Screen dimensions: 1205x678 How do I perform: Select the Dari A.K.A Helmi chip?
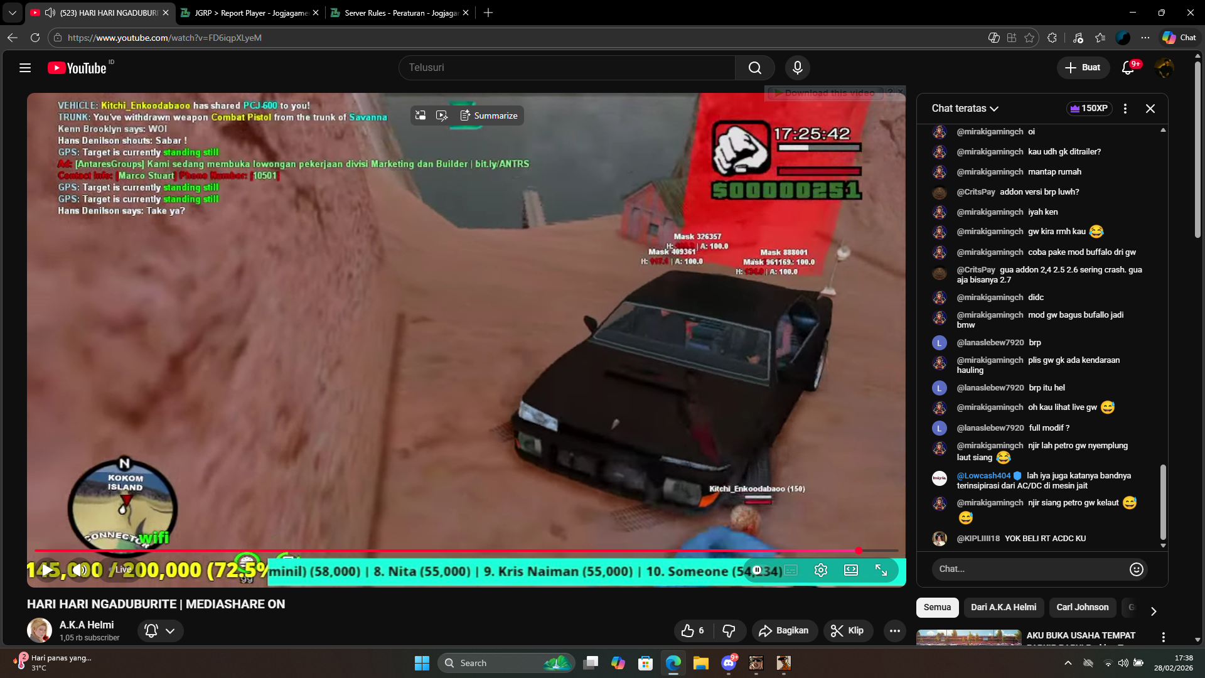tap(1004, 608)
